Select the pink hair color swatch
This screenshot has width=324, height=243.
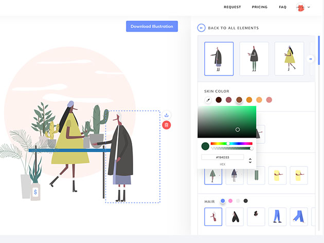230,201
